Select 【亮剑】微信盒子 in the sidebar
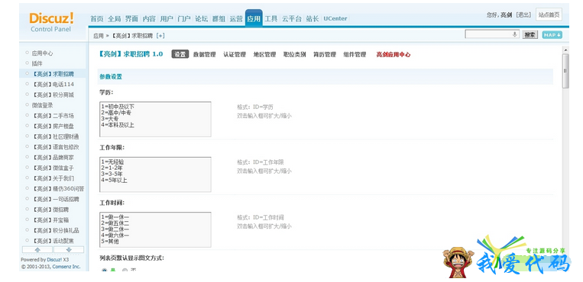Image resolution: width=583 pixels, height=282 pixels. click(53, 168)
